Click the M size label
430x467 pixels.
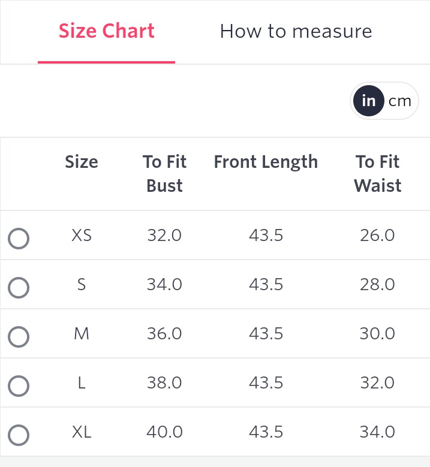[82, 334]
